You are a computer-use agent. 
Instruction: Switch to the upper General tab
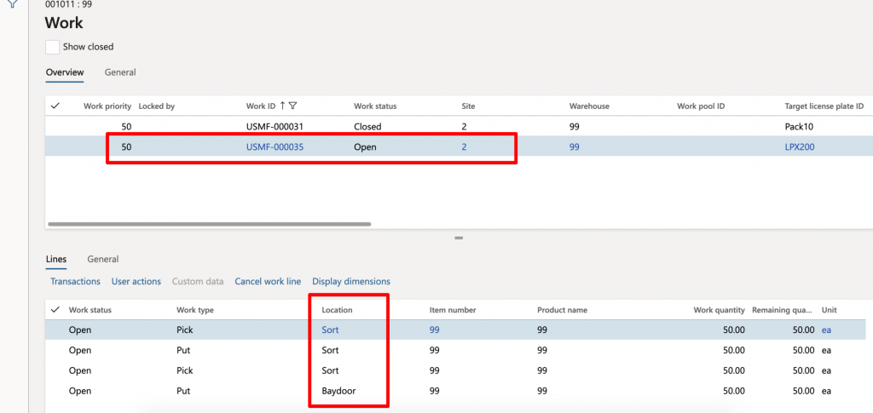pyautogui.click(x=120, y=72)
